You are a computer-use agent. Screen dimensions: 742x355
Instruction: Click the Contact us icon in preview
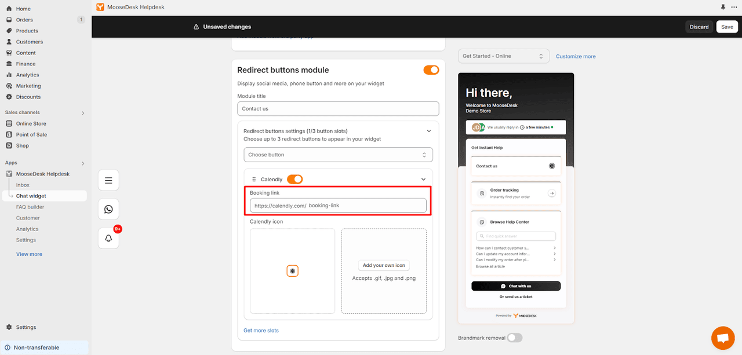[x=552, y=166]
